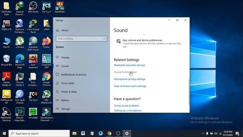The width and height of the screenshot is (243, 137).
Task: Open Ease of Access audio settings
Action: (130, 86)
